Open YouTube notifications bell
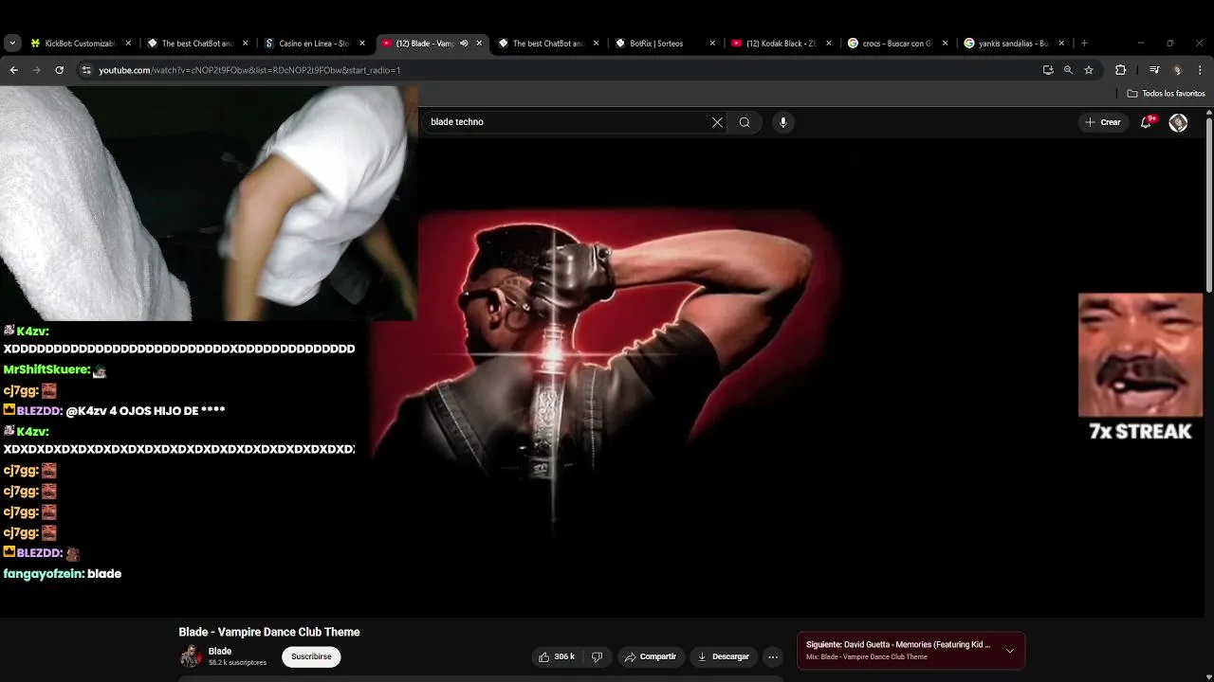This screenshot has width=1214, height=682. point(1147,122)
